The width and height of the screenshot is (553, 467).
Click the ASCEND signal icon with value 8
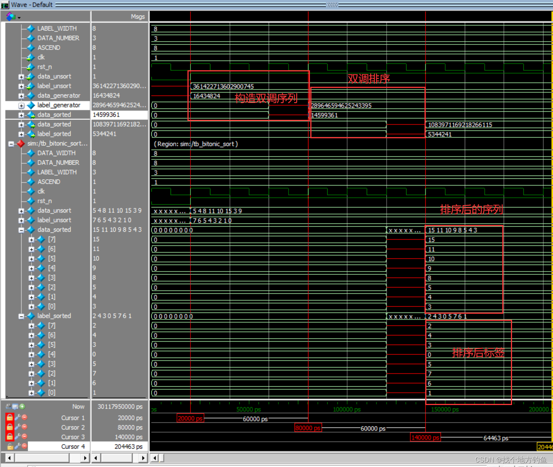[31, 48]
